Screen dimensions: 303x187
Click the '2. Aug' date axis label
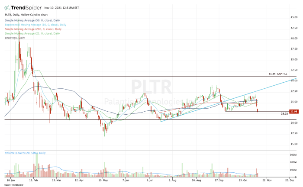[x=172, y=181]
